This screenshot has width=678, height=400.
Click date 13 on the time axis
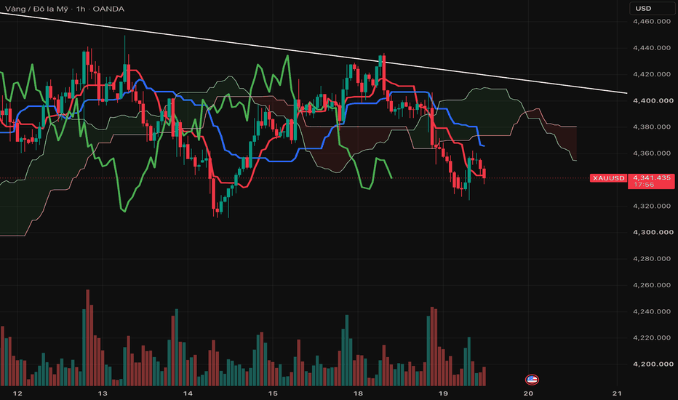pos(103,393)
